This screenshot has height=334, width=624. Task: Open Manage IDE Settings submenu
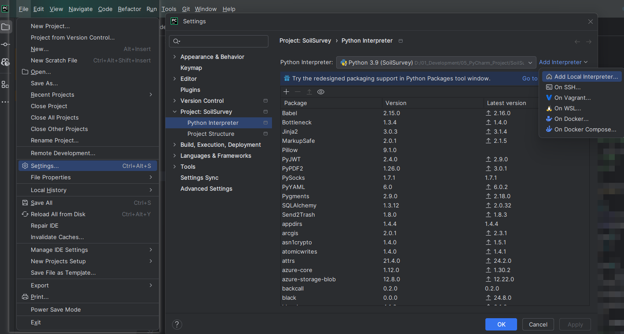88,250
